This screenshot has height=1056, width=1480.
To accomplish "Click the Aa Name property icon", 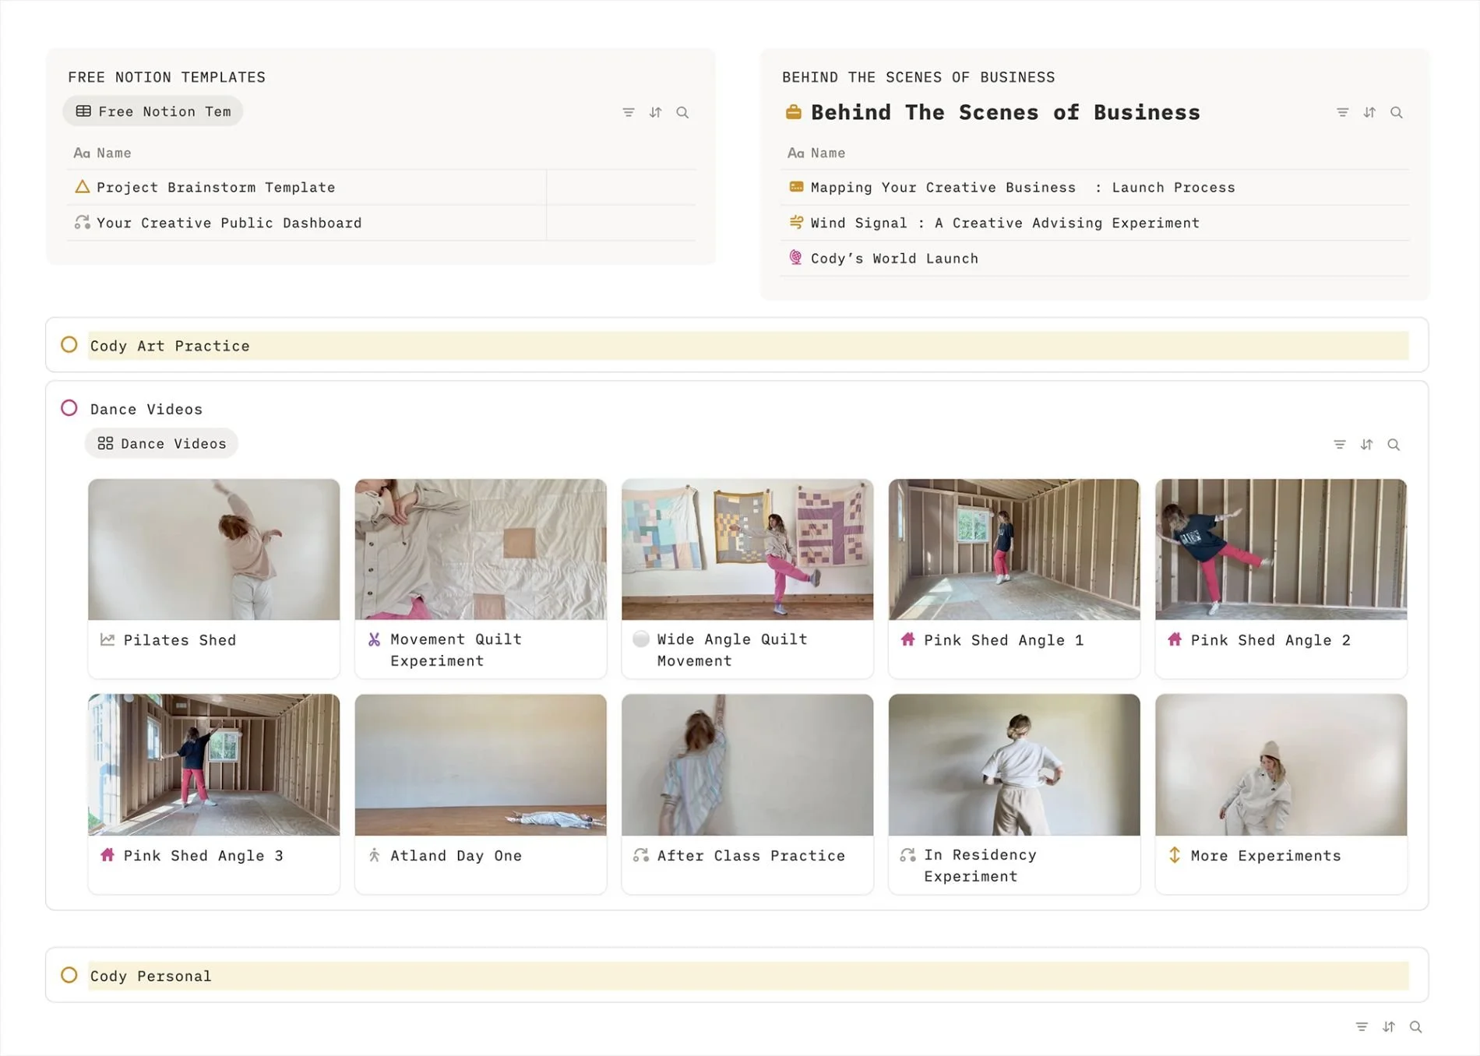I will [x=83, y=153].
